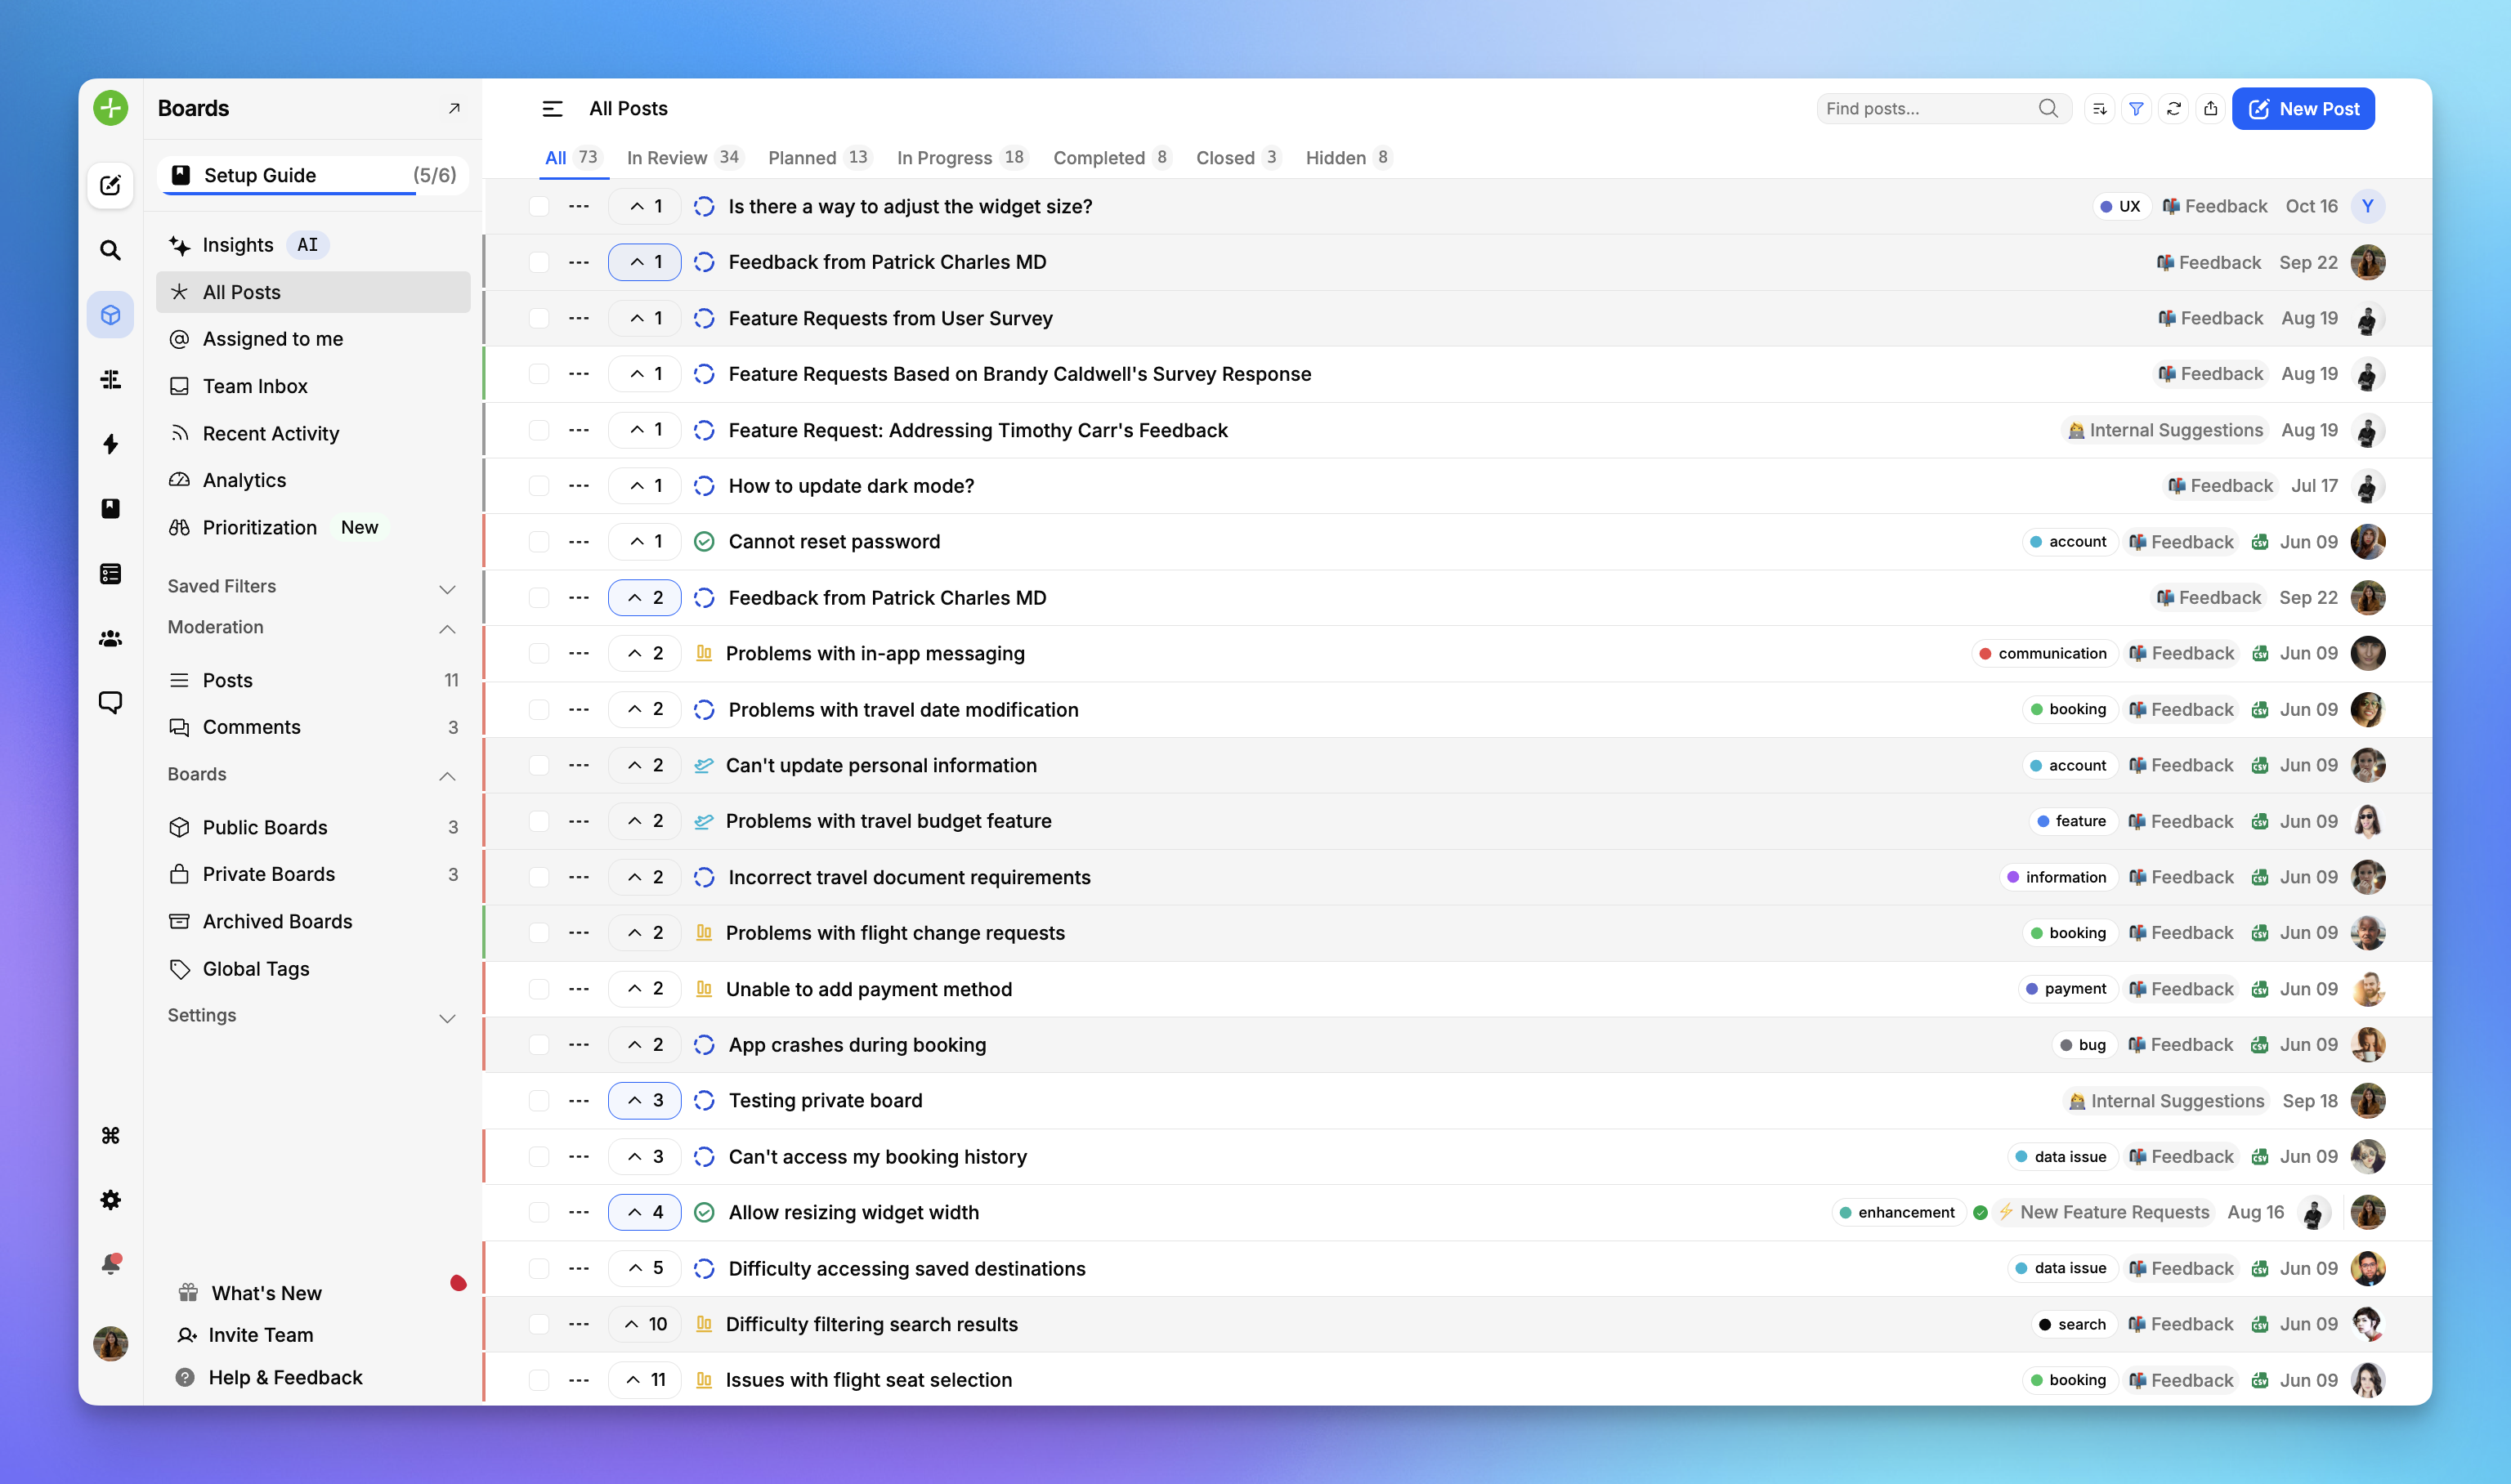Image resolution: width=2511 pixels, height=1484 pixels.
Task: Check the checkbox on Cannot reset password
Action: tap(539, 541)
